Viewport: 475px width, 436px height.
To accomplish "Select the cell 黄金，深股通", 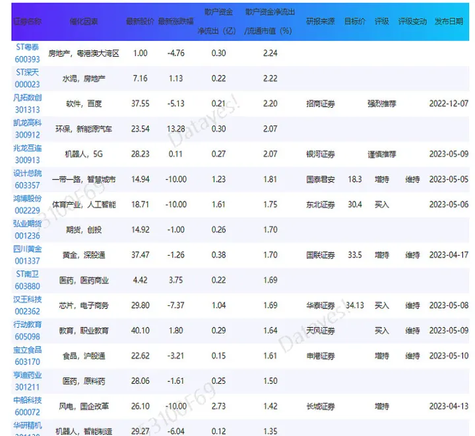I will coord(84,255).
